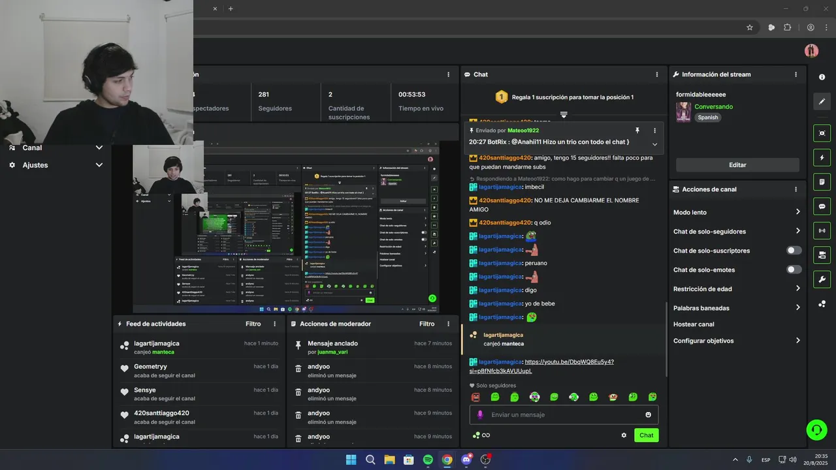Open Filtro in Acciones de moderador
836x470 pixels.
427,324
